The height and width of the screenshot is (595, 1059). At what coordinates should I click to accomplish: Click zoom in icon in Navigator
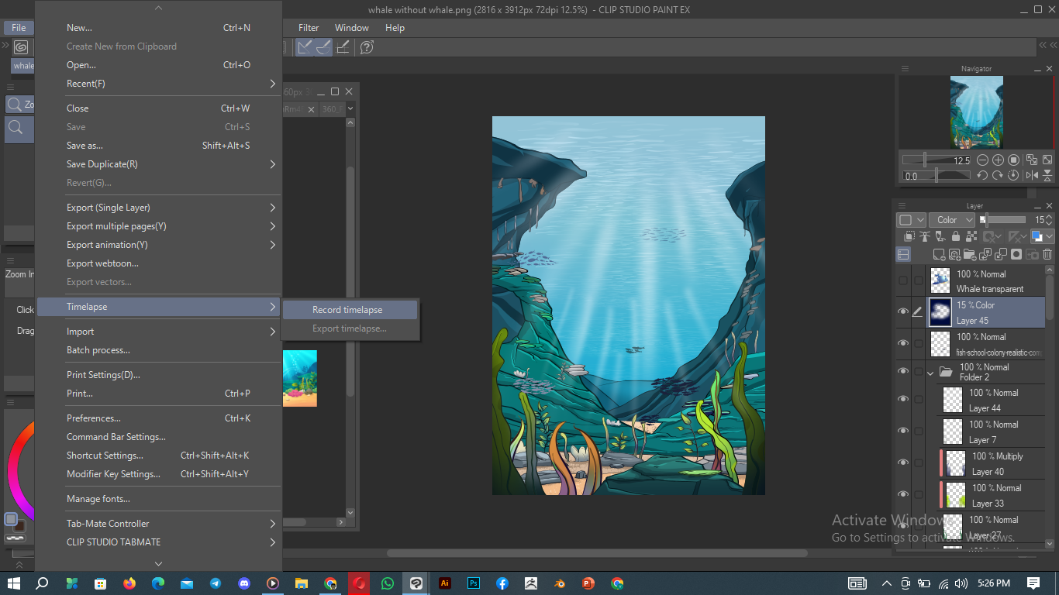(x=998, y=160)
